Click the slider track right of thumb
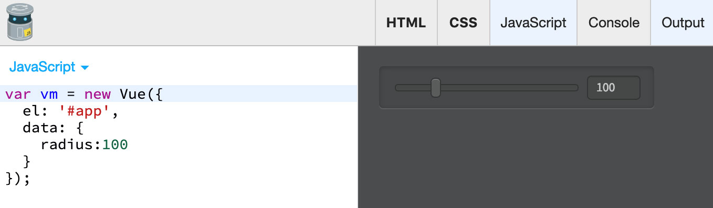 pyautogui.click(x=509, y=88)
